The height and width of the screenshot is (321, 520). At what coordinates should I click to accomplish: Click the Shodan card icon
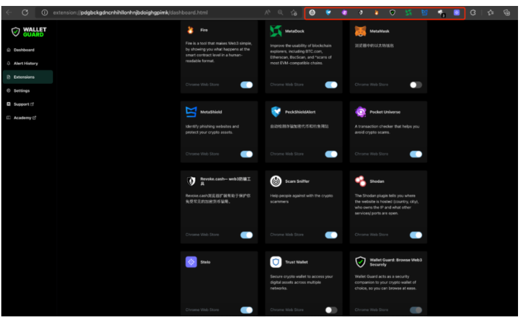[x=361, y=182]
